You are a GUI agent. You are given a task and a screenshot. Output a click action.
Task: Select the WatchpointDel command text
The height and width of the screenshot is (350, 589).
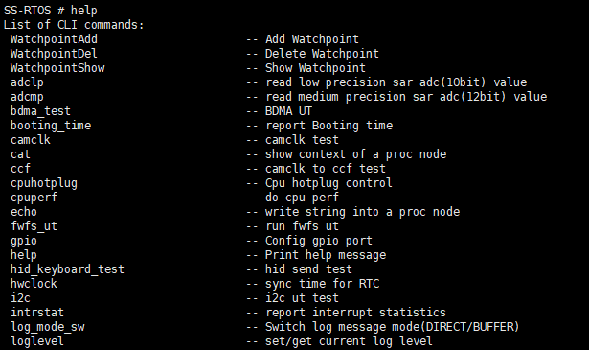54,54
